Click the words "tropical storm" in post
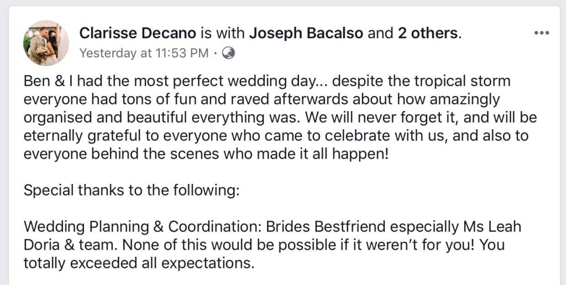566x285 pixels. pyautogui.click(x=469, y=82)
